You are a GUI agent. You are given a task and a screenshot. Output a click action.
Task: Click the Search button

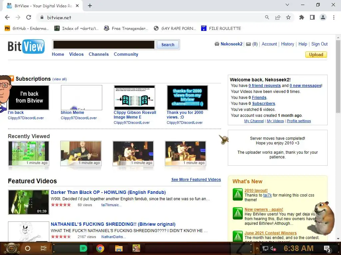click(168, 45)
